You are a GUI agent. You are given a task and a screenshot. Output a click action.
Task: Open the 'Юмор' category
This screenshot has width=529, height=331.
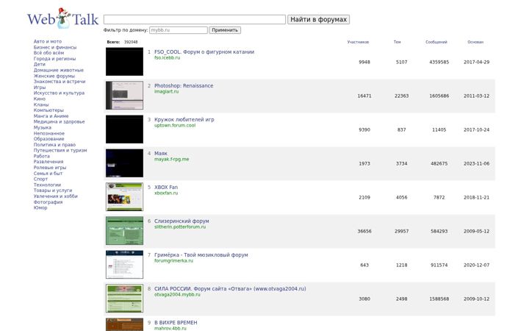point(40,207)
